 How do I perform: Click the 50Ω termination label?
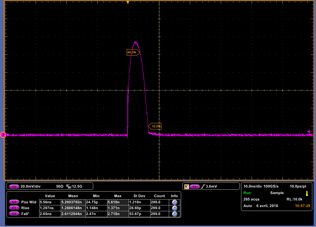[60, 186]
